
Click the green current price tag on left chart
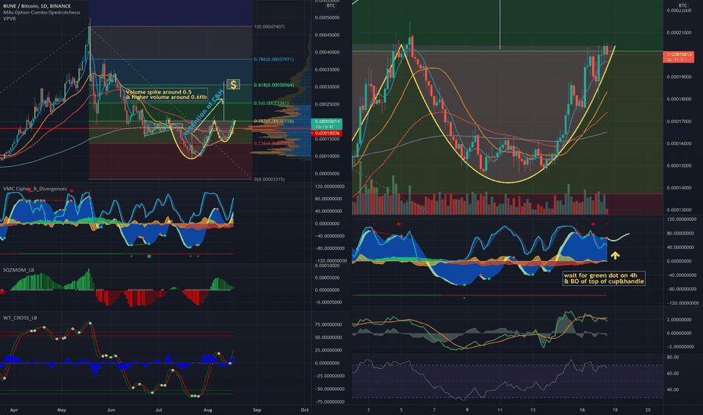[327, 124]
